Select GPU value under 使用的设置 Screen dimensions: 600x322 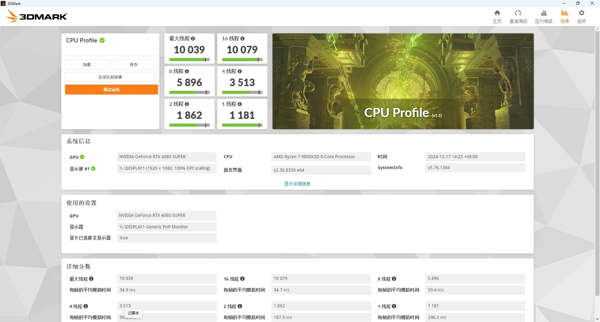click(167, 215)
